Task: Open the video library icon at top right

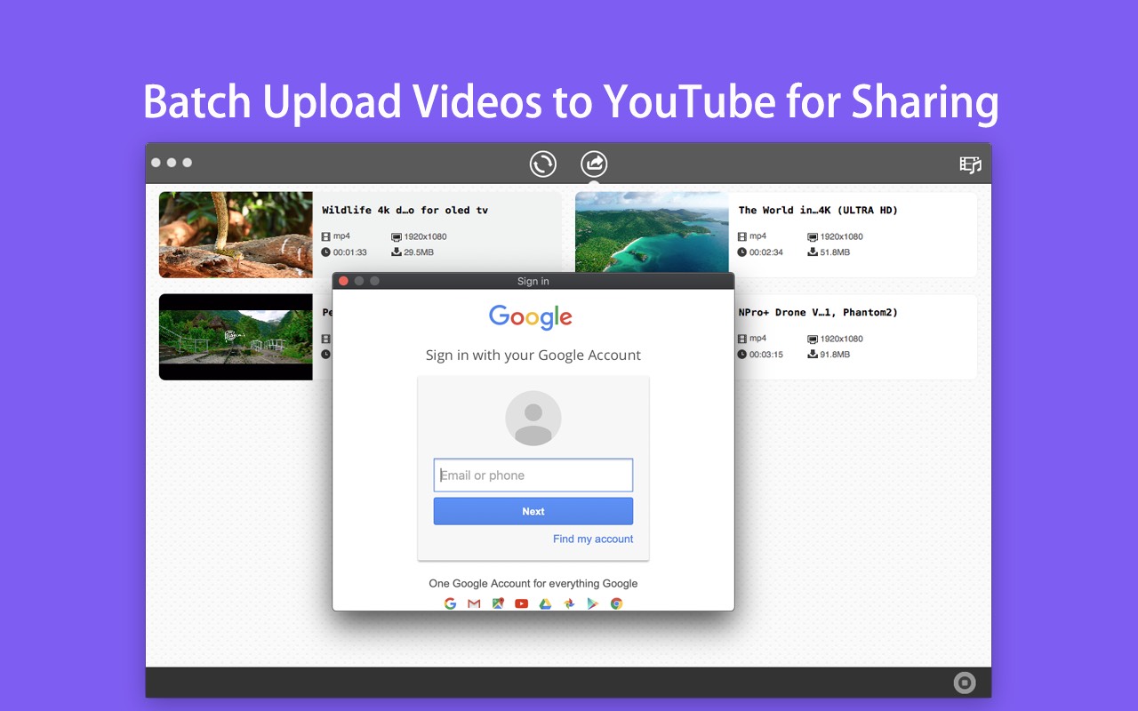Action: [970, 164]
